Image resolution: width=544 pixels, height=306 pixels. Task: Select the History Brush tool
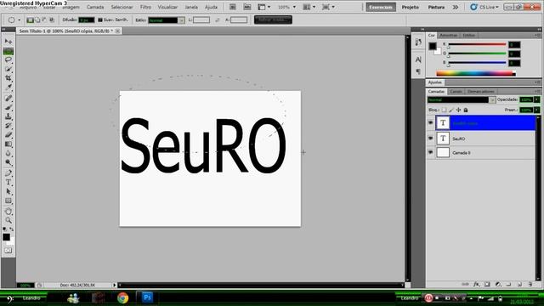click(8, 126)
